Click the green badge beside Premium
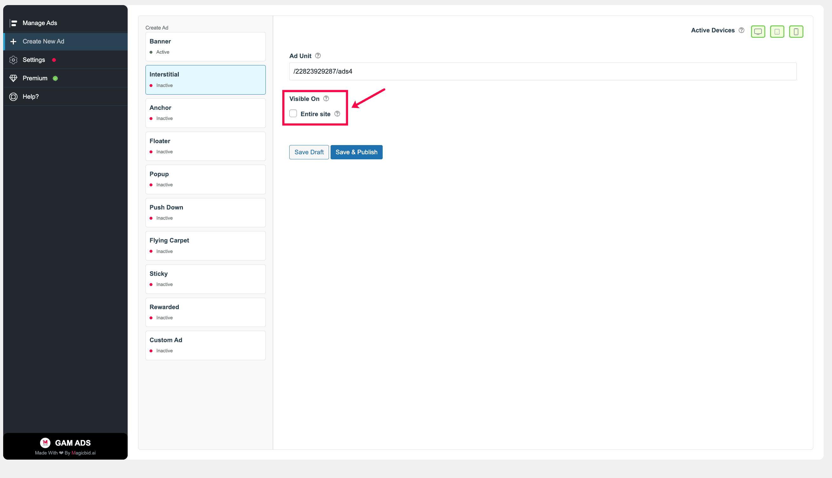This screenshot has width=832, height=478. tap(55, 78)
